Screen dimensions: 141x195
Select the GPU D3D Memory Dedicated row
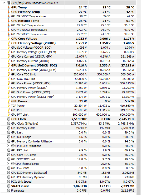68,173
